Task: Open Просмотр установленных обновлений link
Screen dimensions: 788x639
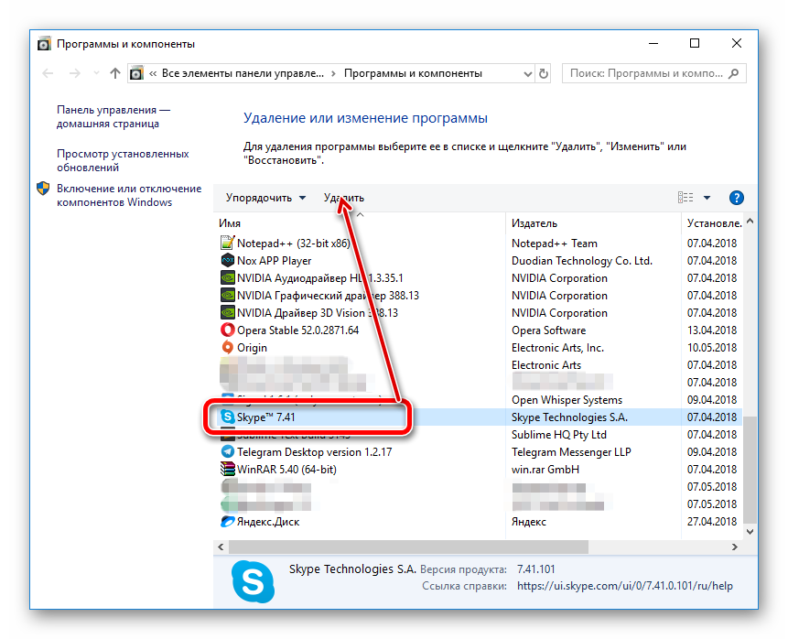Action: [123, 161]
